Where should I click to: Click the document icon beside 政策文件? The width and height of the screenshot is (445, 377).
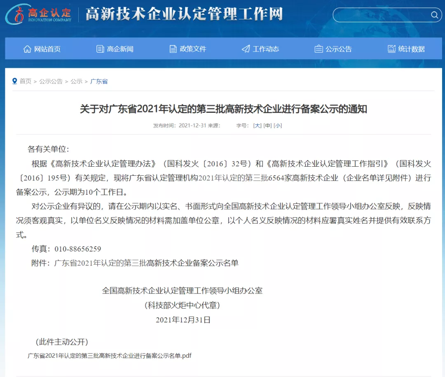pos(173,49)
